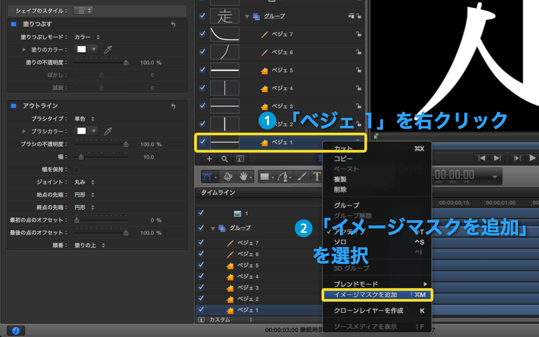Expand the ブラシカラー disclosure triangle
Viewport: 539px width, 337px height.
tap(24, 131)
